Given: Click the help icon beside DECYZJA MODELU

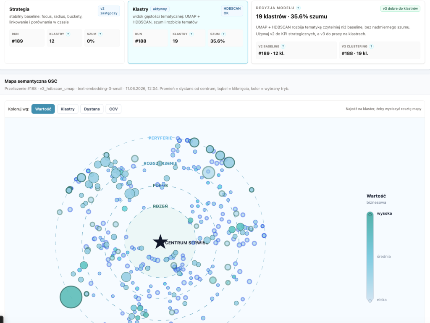Looking at the screenshot, I should 299,8.
